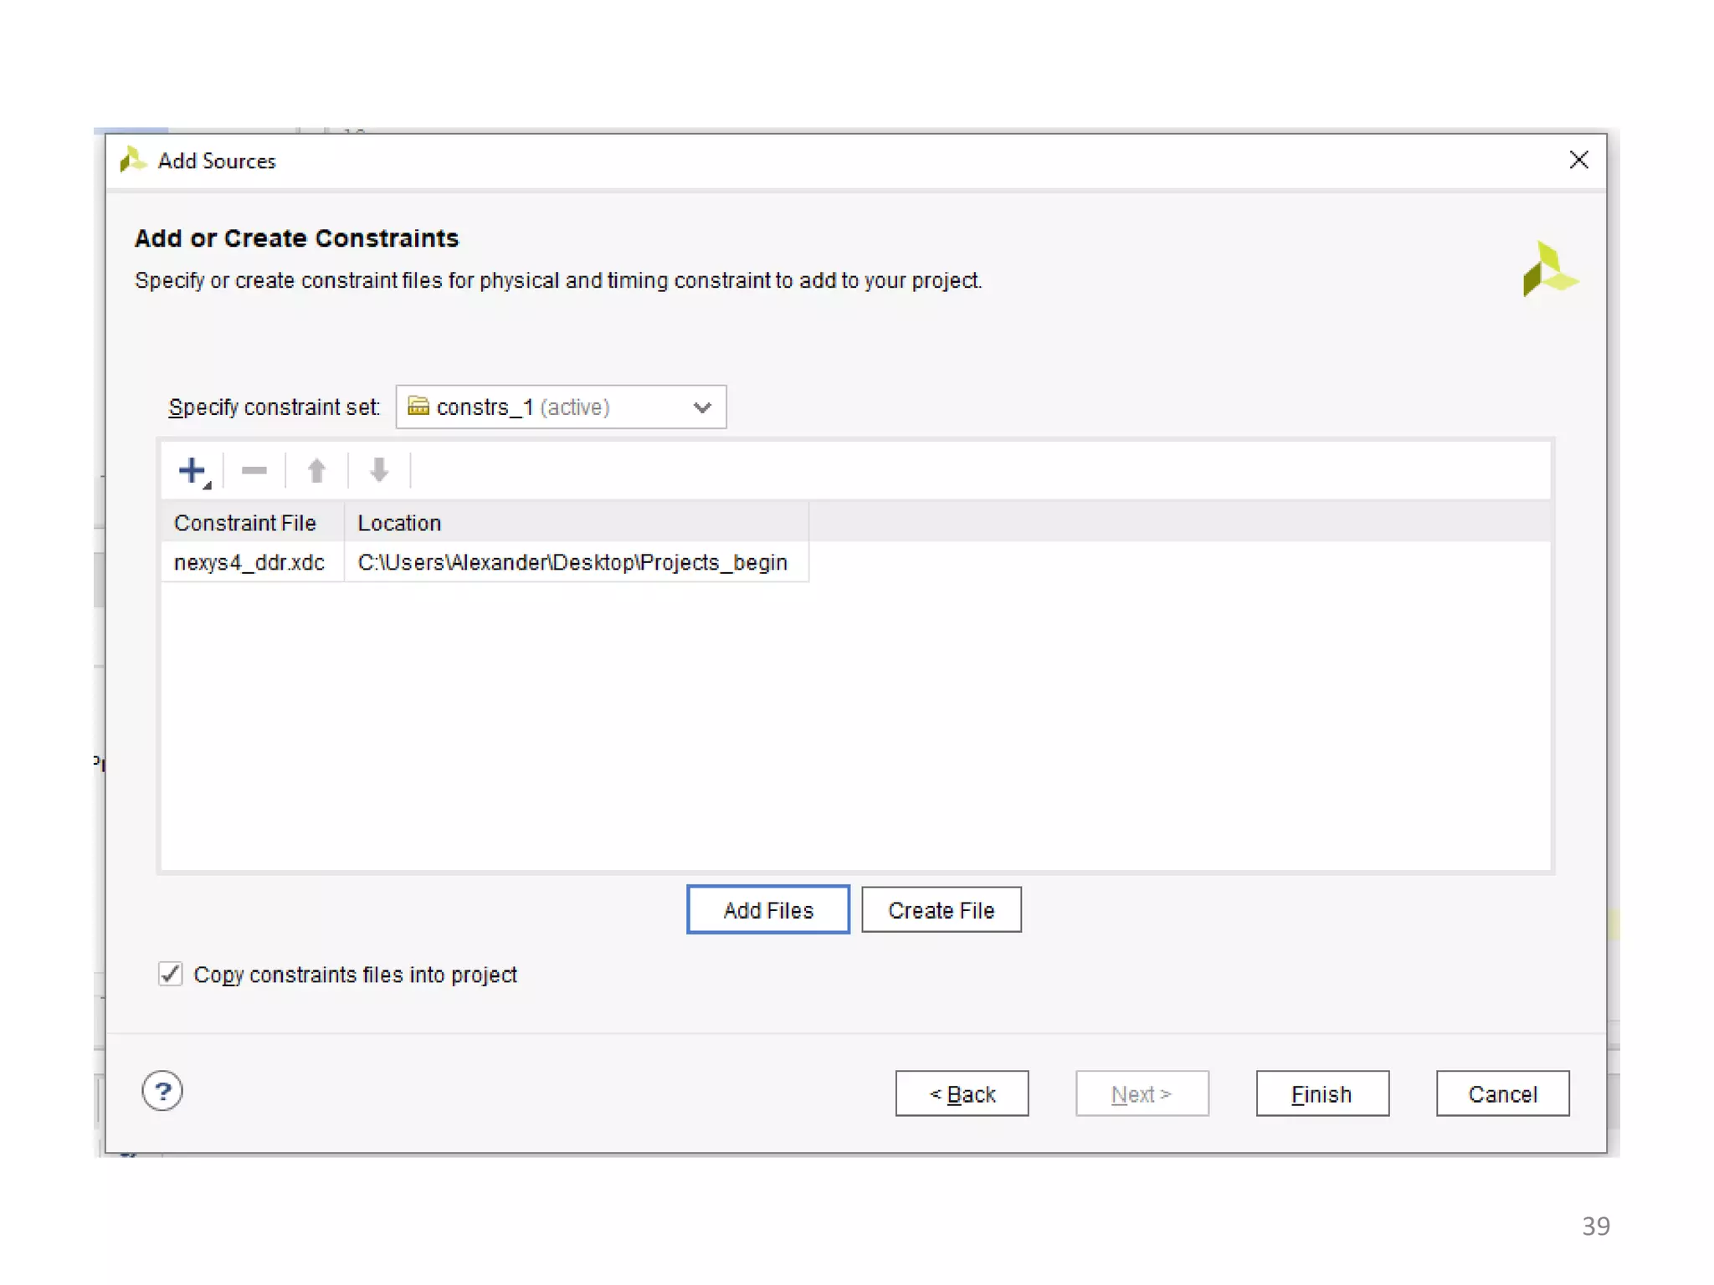This screenshot has height=1285, width=1714.
Task: Click the move up arrow icon
Action: pyautogui.click(x=316, y=471)
